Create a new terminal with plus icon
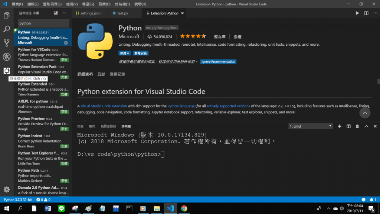380x214 pixels. tap(340, 126)
